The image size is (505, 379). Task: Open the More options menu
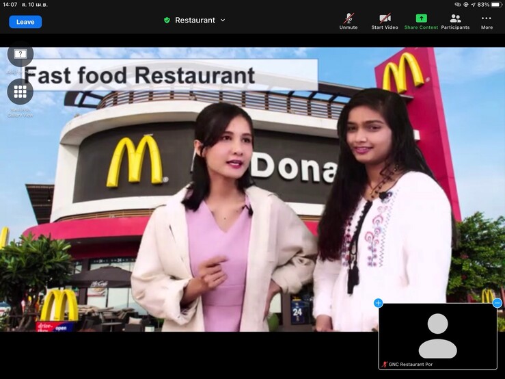point(487,21)
